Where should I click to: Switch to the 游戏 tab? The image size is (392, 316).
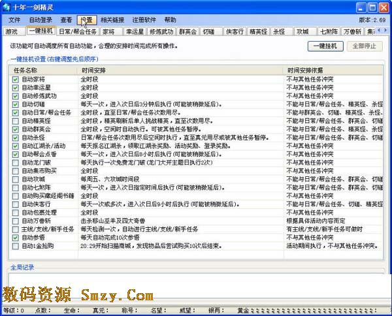click(x=14, y=31)
